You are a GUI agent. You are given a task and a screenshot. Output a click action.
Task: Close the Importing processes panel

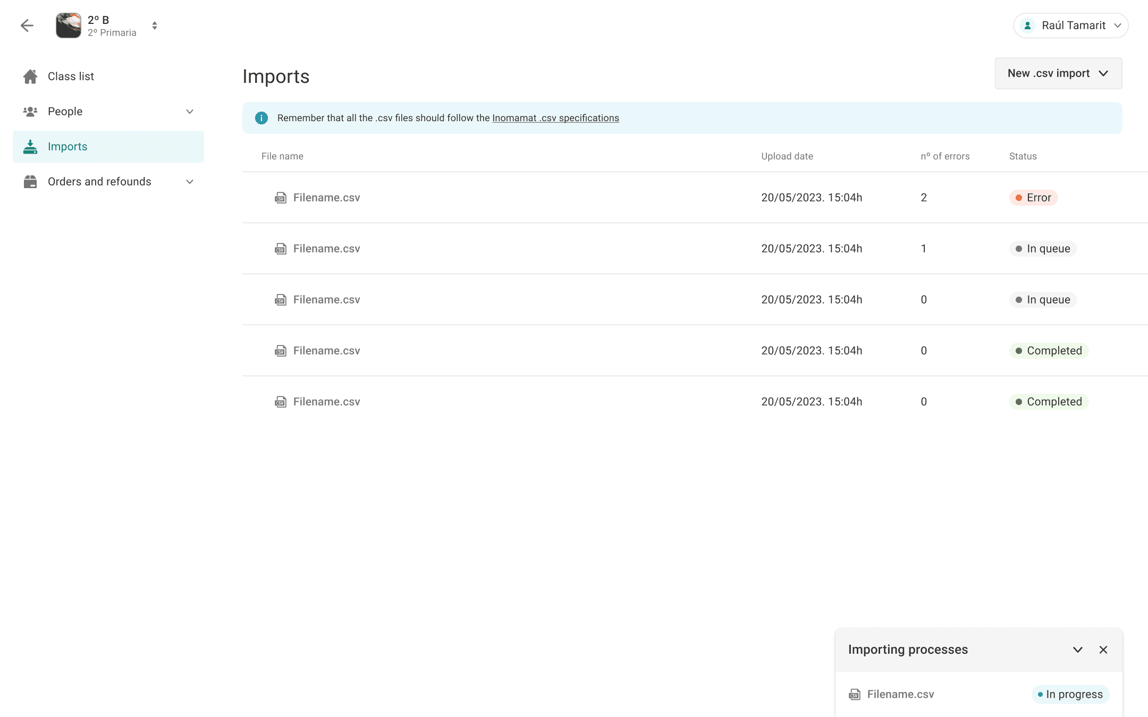(1103, 649)
